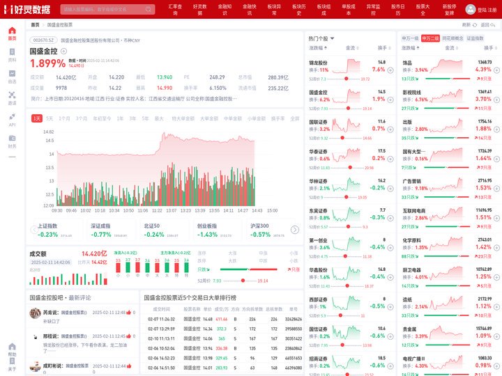Open the 邀请 sidebar icon
This screenshot has height=376, width=502.
tap(12, 95)
